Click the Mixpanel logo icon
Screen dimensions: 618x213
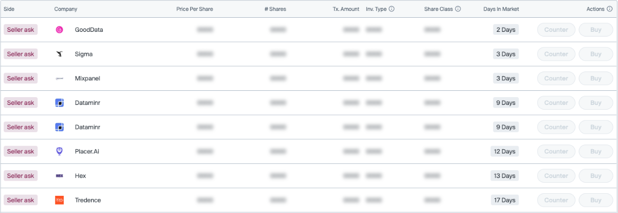pyautogui.click(x=60, y=78)
